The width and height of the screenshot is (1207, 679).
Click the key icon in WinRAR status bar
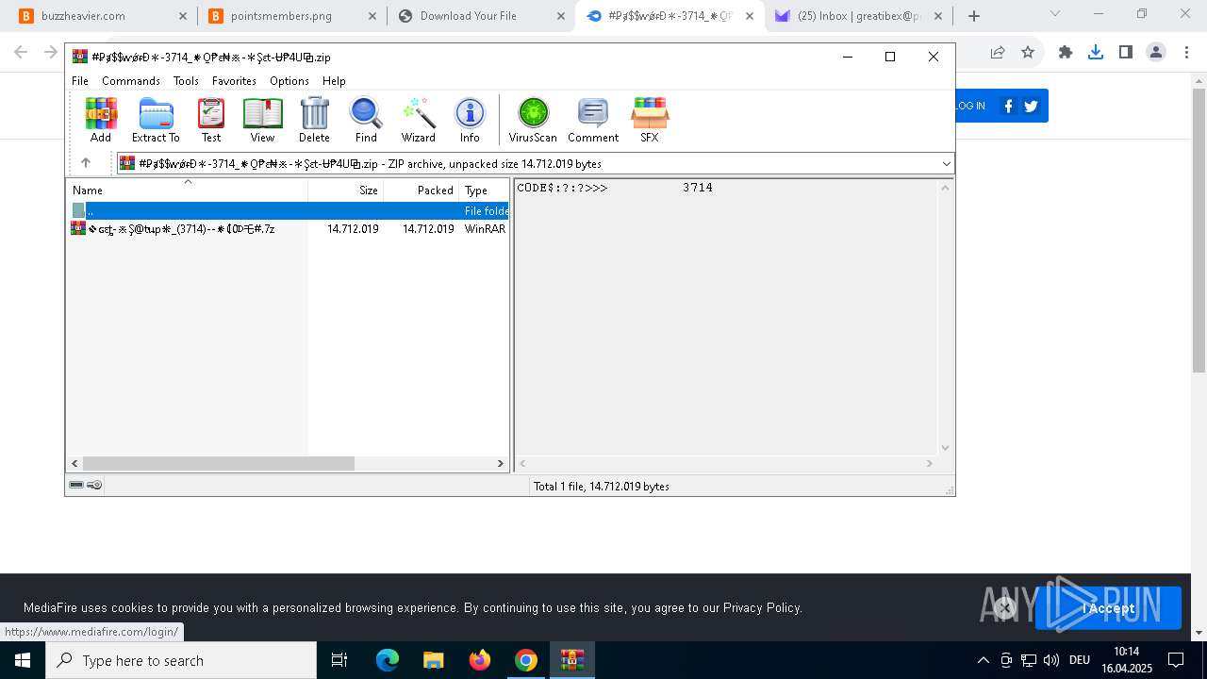(x=94, y=485)
